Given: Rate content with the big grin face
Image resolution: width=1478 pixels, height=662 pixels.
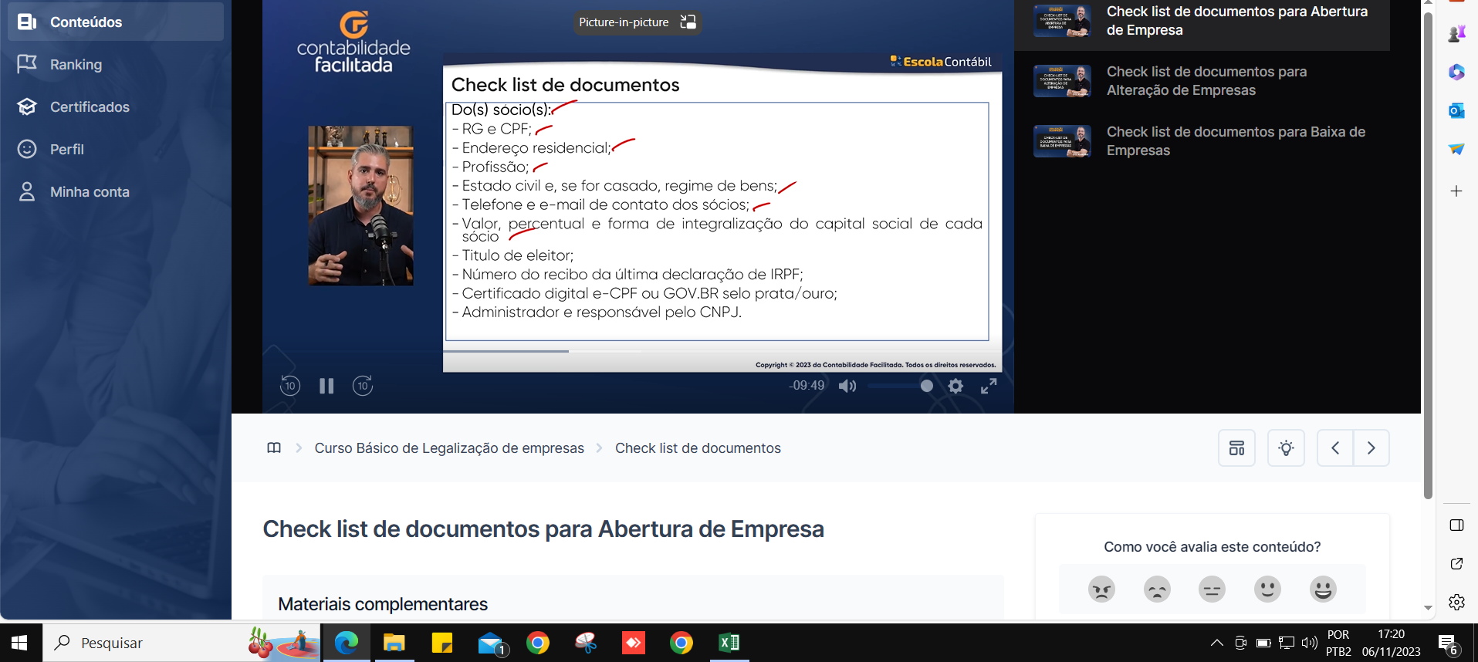Looking at the screenshot, I should tap(1323, 589).
